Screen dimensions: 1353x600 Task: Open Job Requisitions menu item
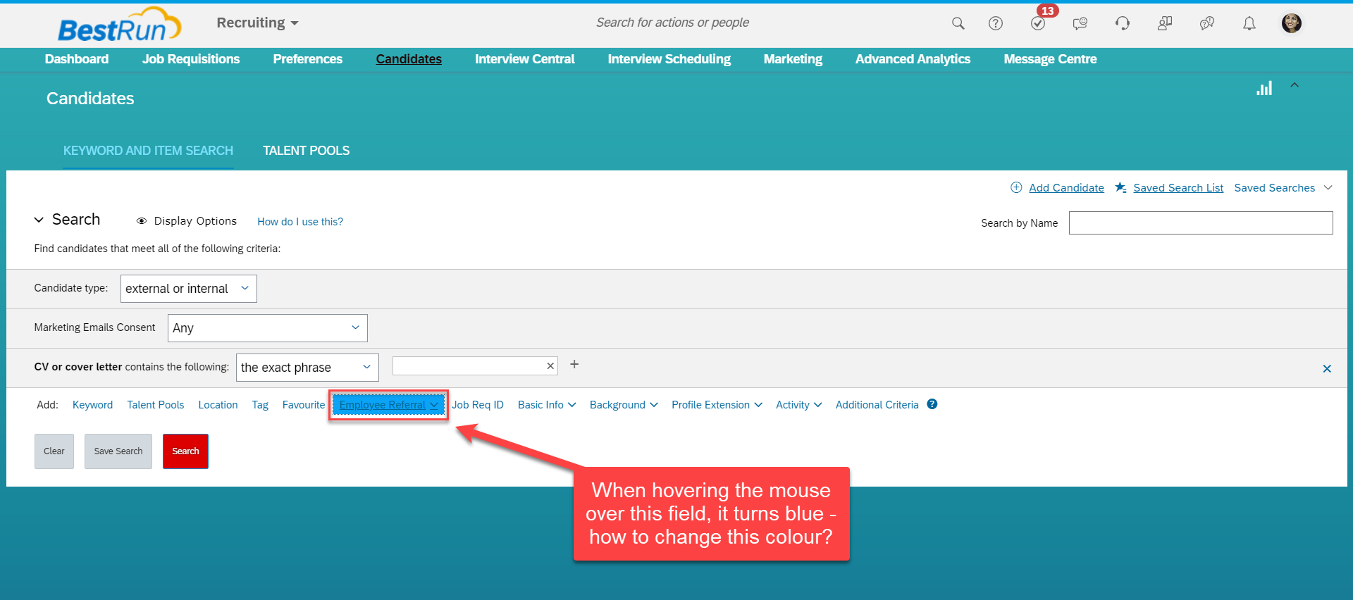(191, 59)
